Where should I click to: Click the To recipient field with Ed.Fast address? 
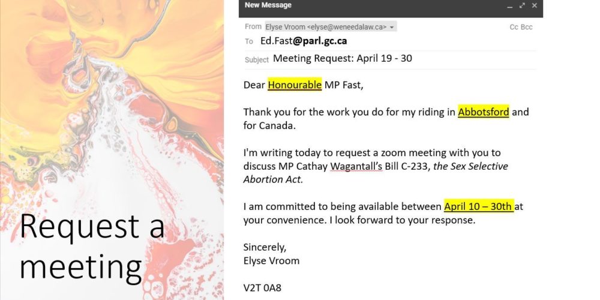304,41
